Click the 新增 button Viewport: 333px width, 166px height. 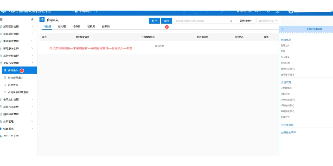pos(167,21)
